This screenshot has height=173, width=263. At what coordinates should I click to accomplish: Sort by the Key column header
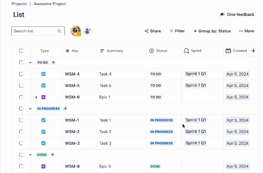pos(75,51)
